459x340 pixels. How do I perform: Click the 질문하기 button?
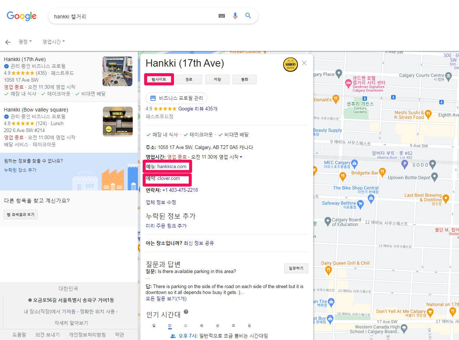pyautogui.click(x=296, y=268)
